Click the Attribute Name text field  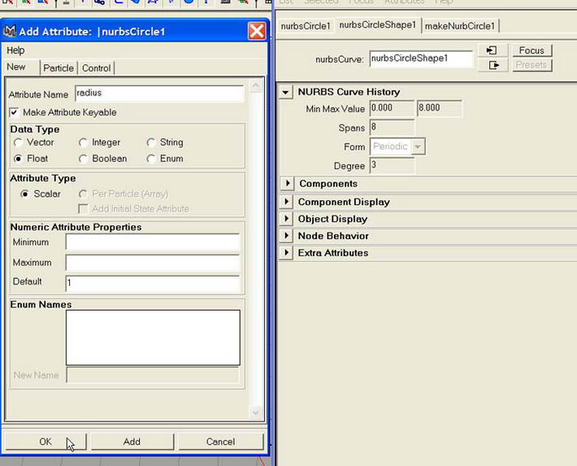(x=159, y=94)
